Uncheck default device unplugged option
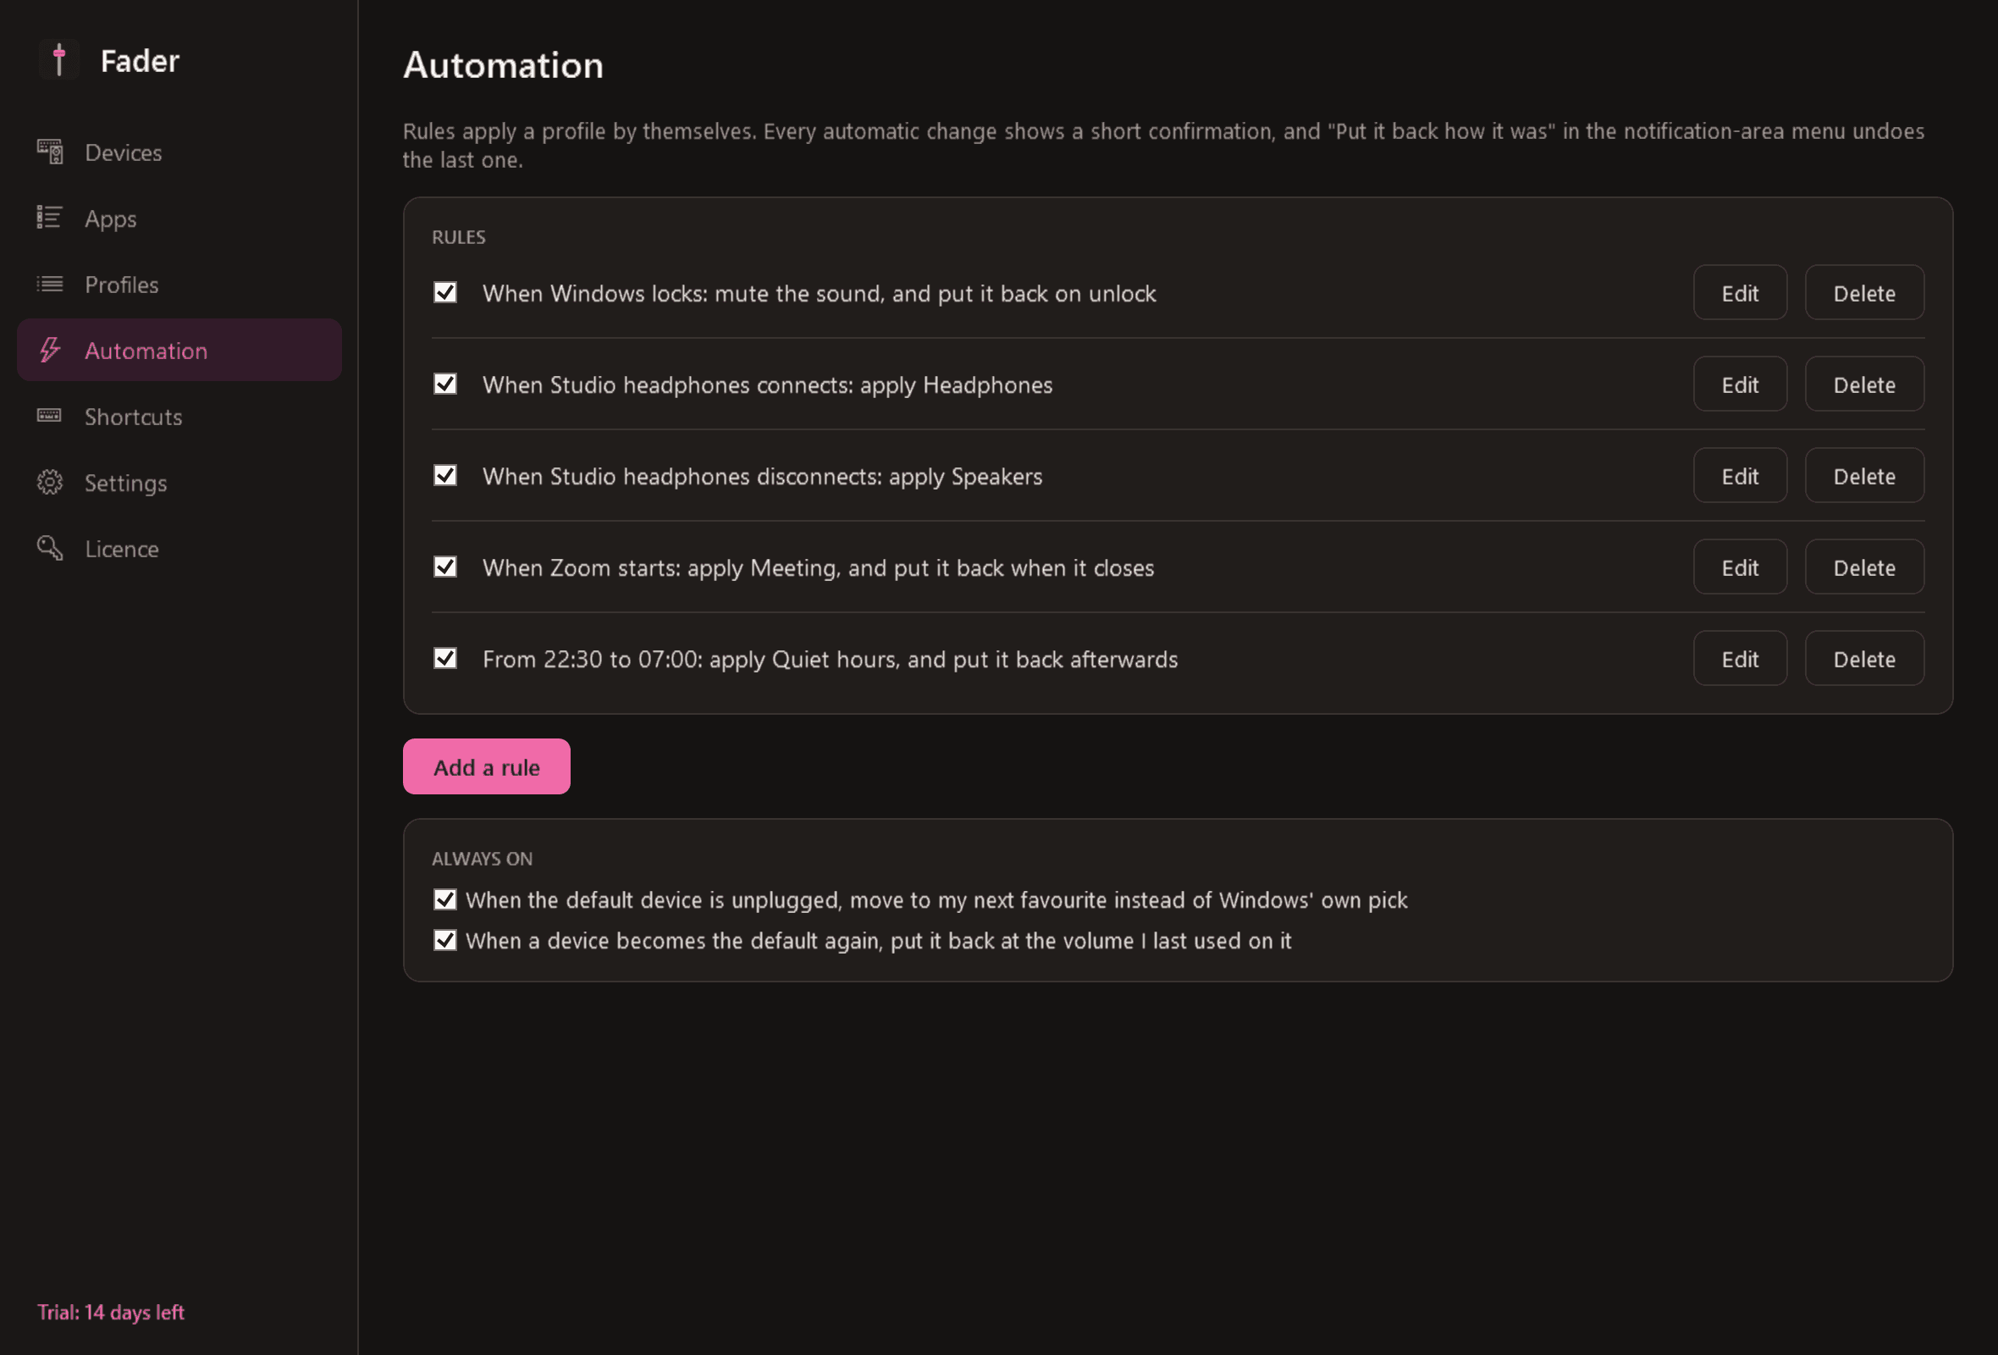The image size is (1998, 1355). [x=445, y=900]
